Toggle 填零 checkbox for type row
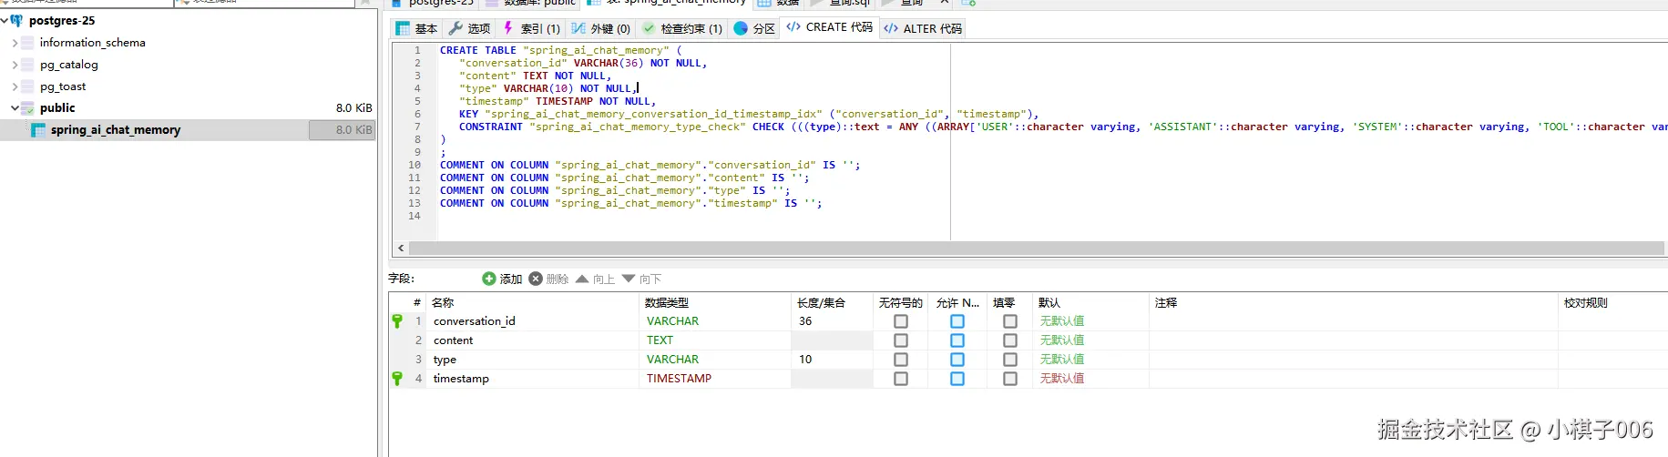The height and width of the screenshot is (457, 1668). pyautogui.click(x=1010, y=360)
